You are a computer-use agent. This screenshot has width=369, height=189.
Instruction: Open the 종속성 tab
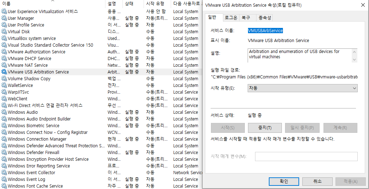tap(265, 18)
